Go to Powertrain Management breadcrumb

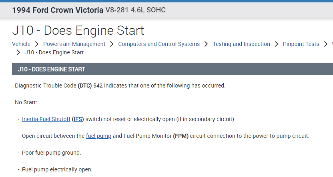74,44
